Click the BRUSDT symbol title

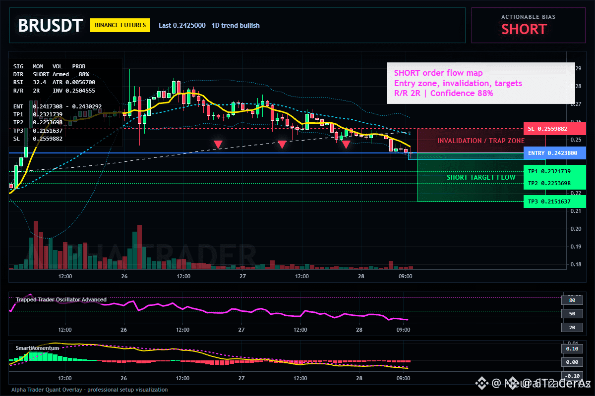pyautogui.click(x=50, y=25)
